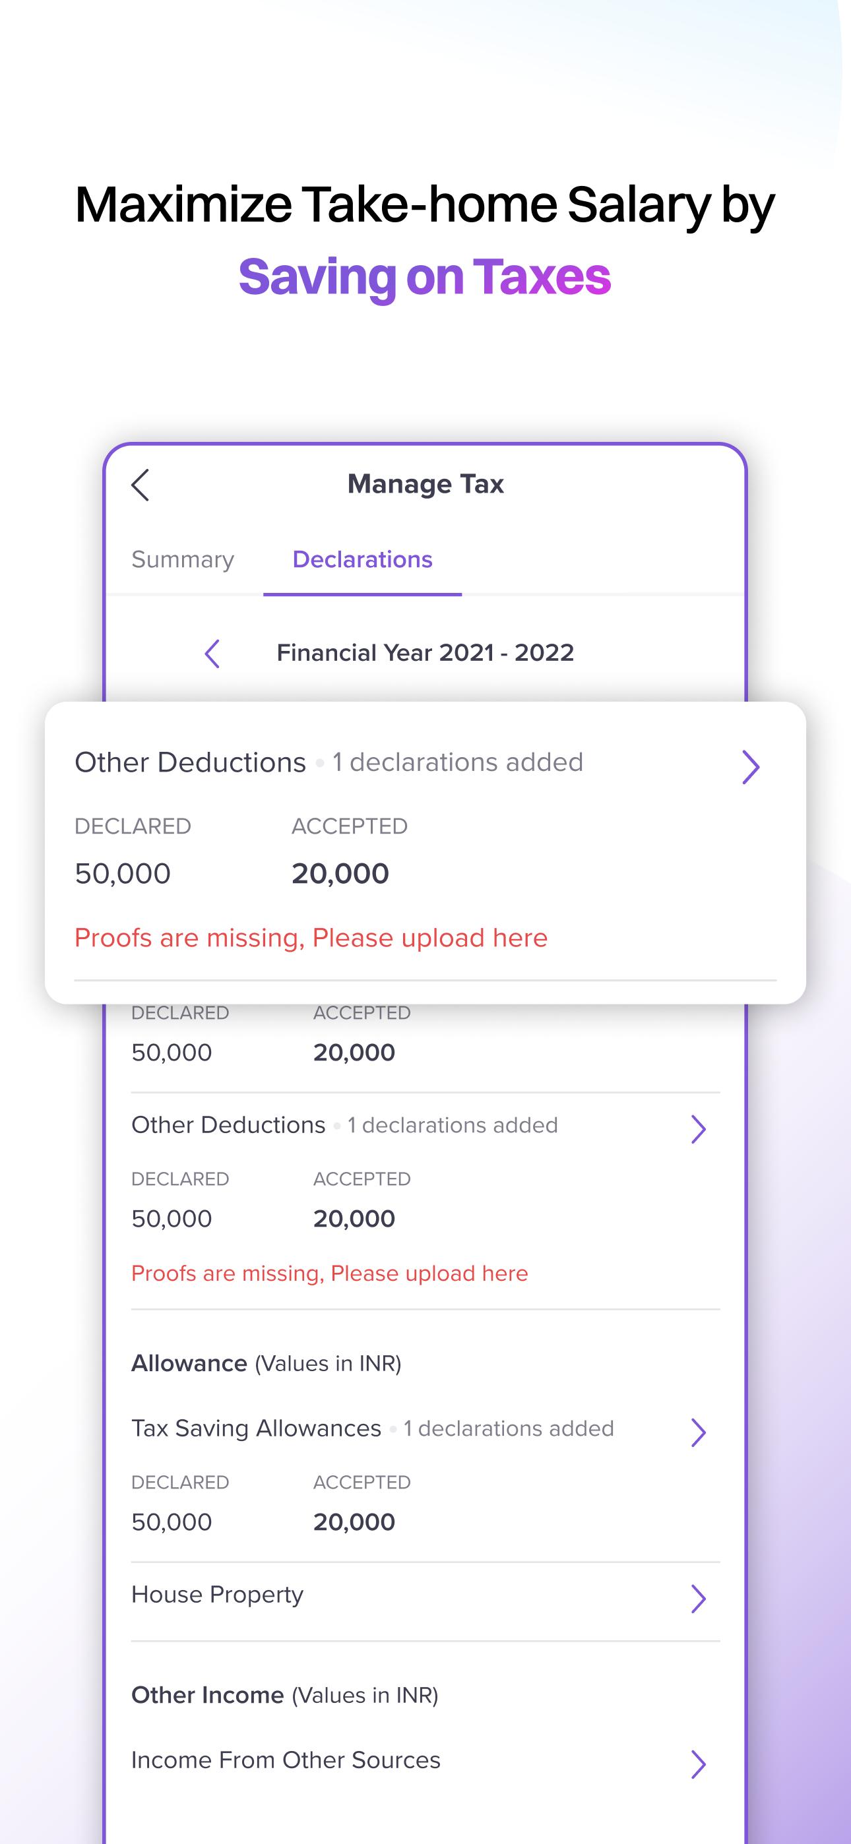Expand Income From Other Sources chevron

(699, 1765)
